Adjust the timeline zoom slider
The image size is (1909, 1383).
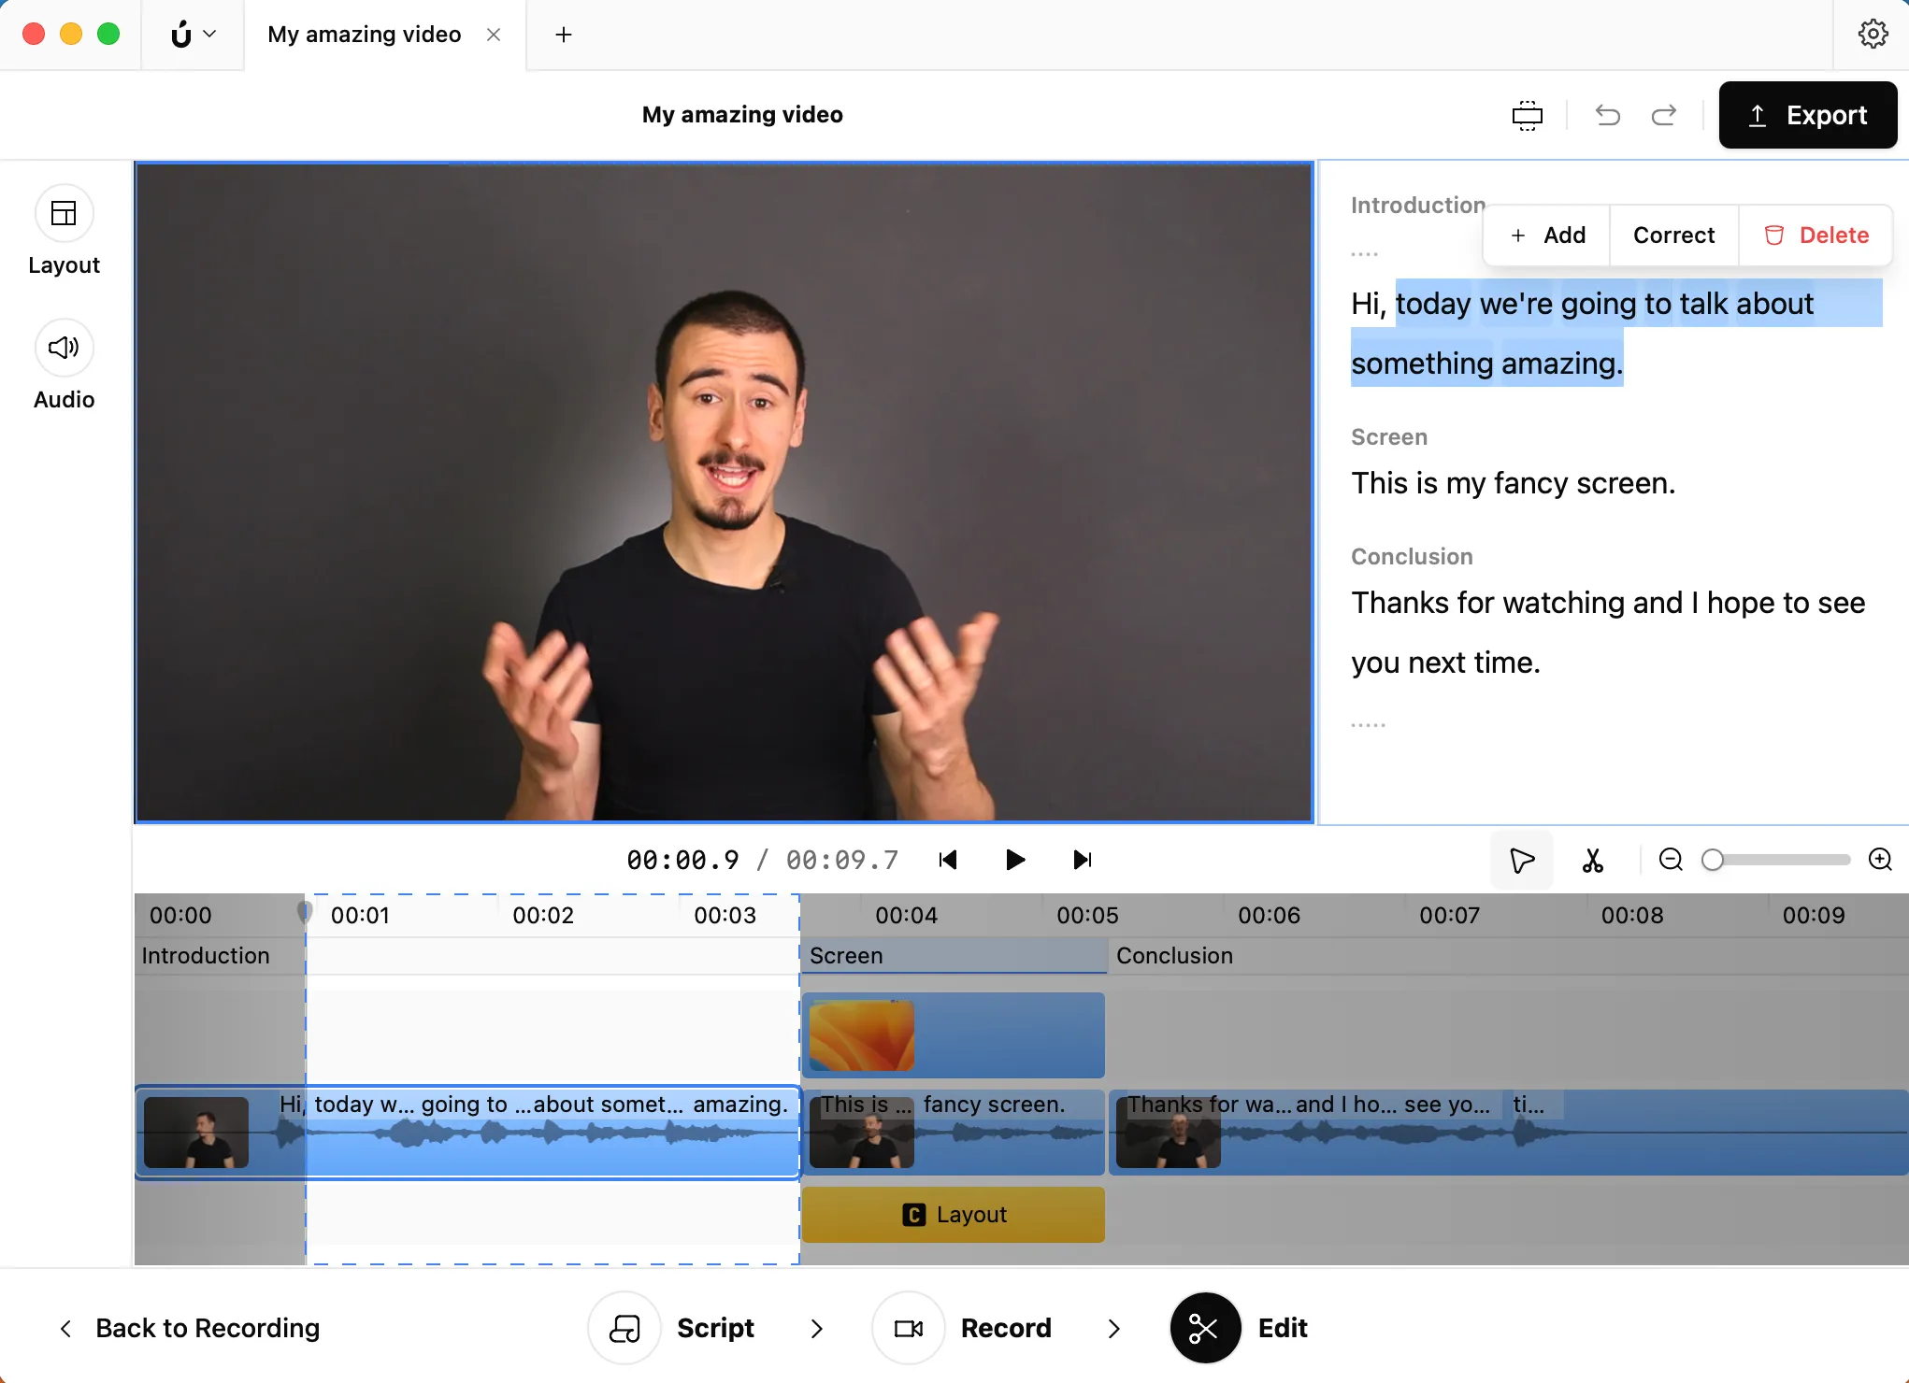pyautogui.click(x=1713, y=860)
